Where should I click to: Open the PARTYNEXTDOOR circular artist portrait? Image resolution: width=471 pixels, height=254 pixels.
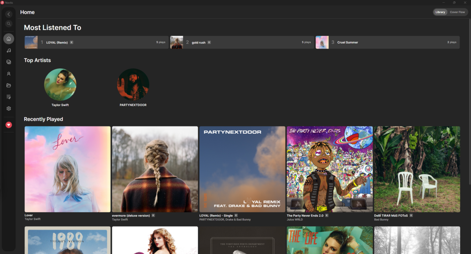coord(133,84)
